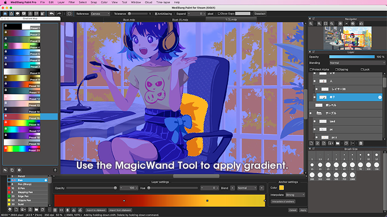Click the gear icon under gradient presets

click(x=19, y=170)
